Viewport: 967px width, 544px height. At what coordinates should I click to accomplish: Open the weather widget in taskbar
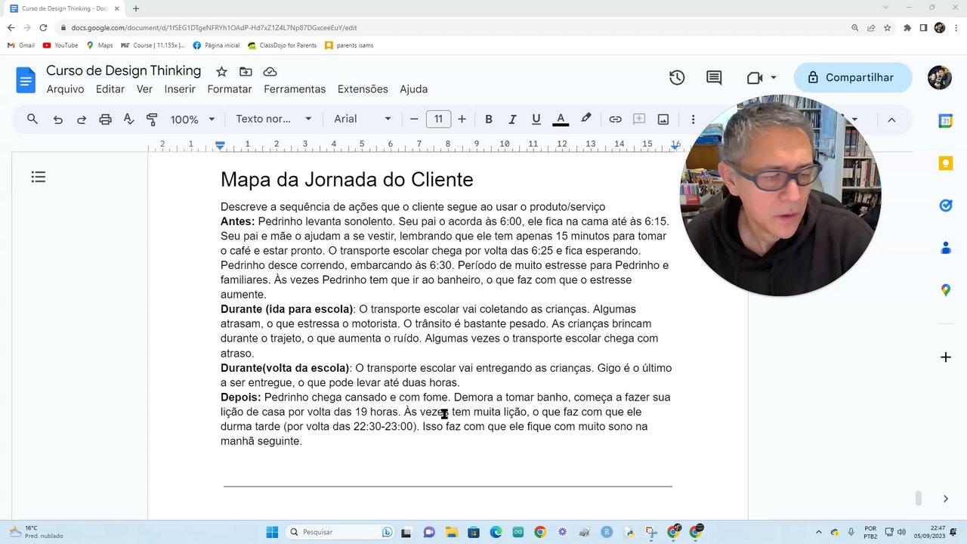(x=36, y=532)
